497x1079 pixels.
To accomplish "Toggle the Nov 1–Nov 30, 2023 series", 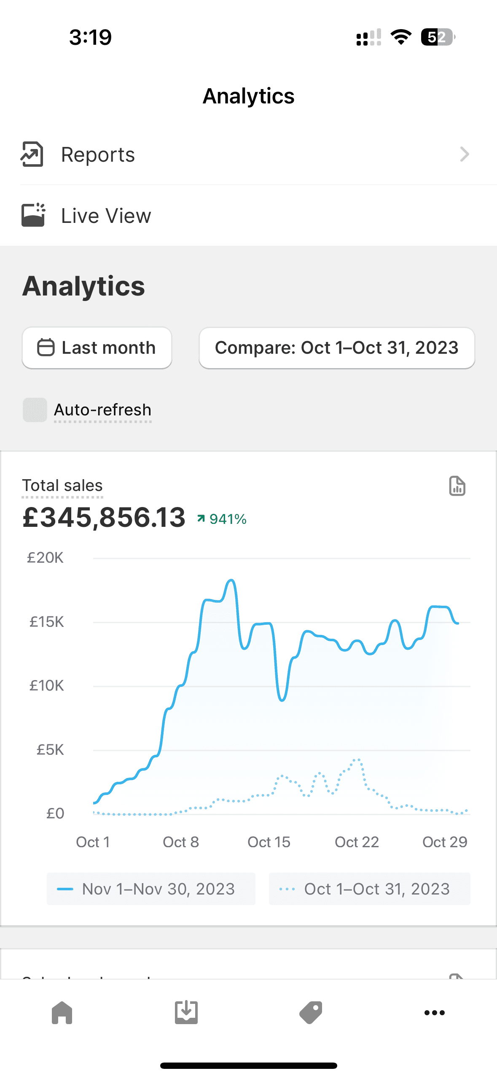I will 151,889.
